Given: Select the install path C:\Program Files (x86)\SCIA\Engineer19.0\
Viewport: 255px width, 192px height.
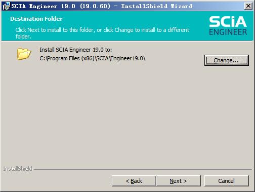Looking at the screenshot, I should tap(93, 58).
